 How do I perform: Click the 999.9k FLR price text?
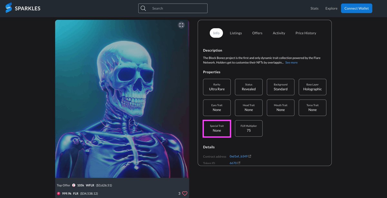pyautogui.click(x=70, y=193)
